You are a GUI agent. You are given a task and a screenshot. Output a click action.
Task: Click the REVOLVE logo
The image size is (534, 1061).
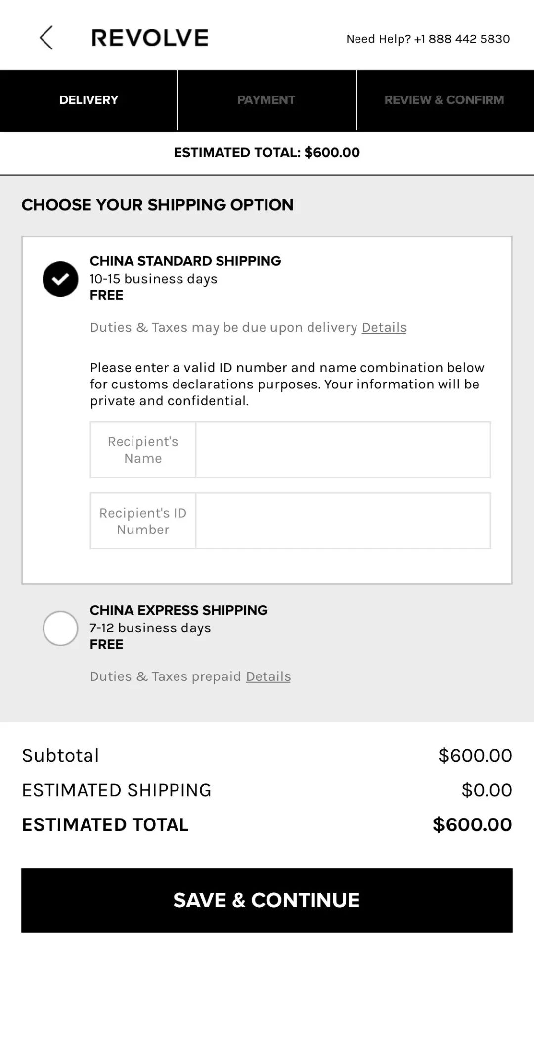pyautogui.click(x=150, y=38)
